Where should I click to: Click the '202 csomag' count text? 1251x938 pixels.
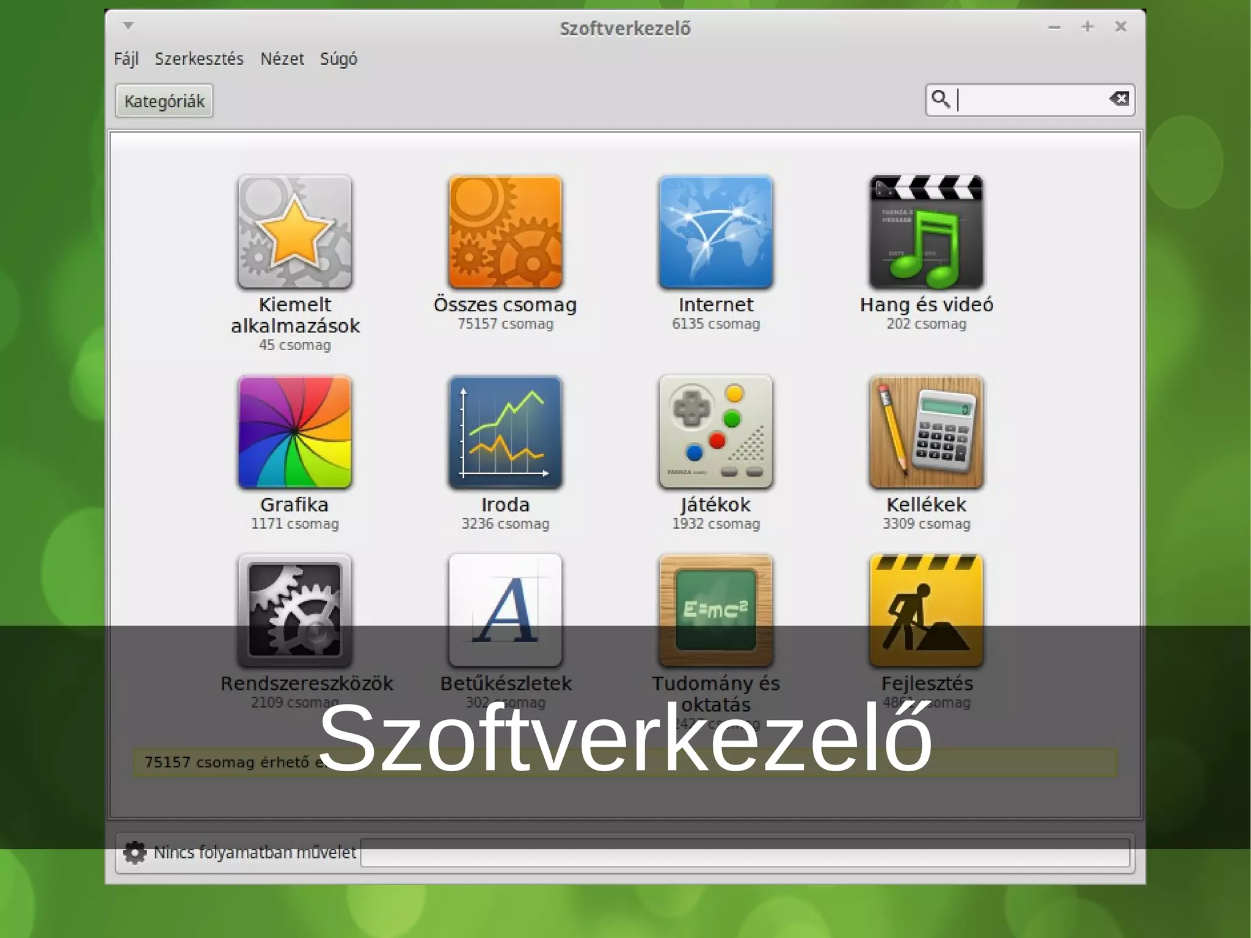[927, 324]
